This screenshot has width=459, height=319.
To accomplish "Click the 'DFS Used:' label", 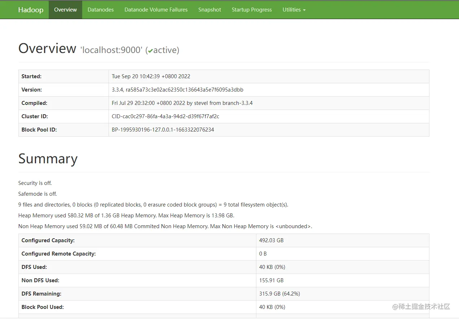I will [34, 267].
